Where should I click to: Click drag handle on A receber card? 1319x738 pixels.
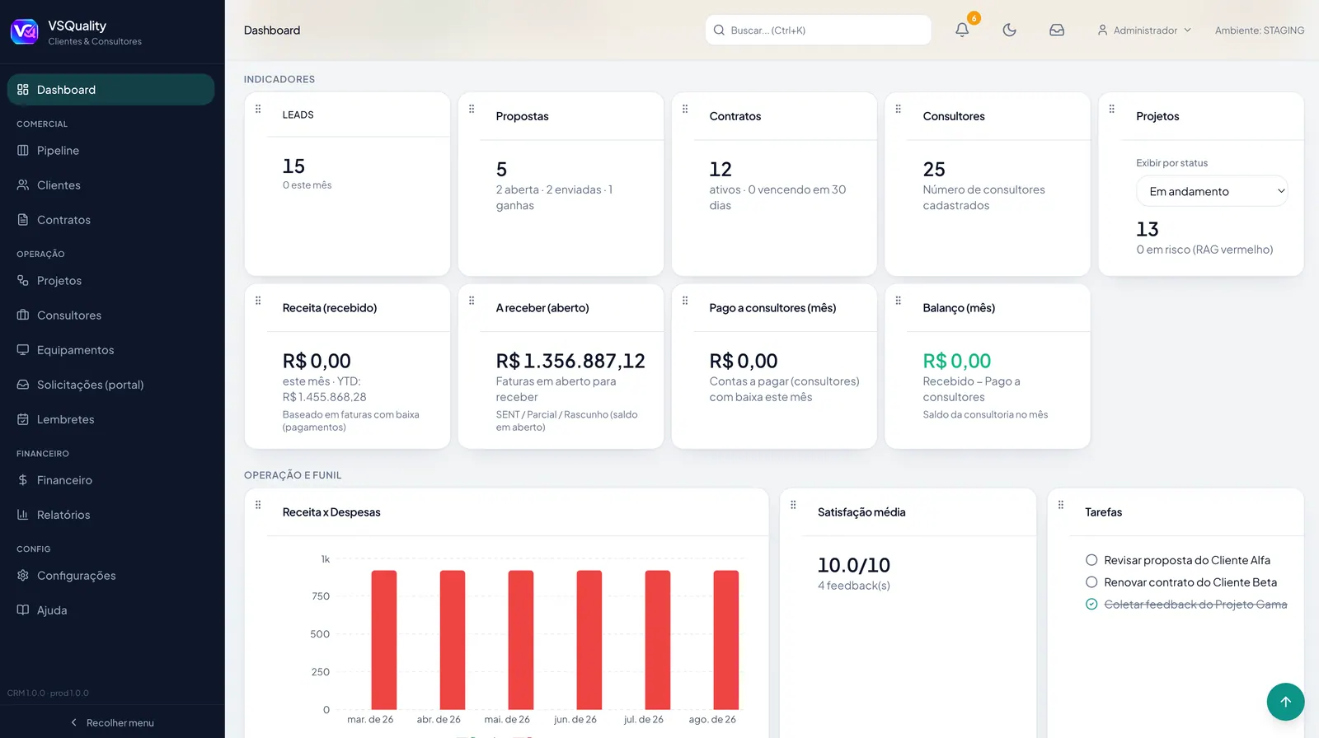click(x=472, y=301)
